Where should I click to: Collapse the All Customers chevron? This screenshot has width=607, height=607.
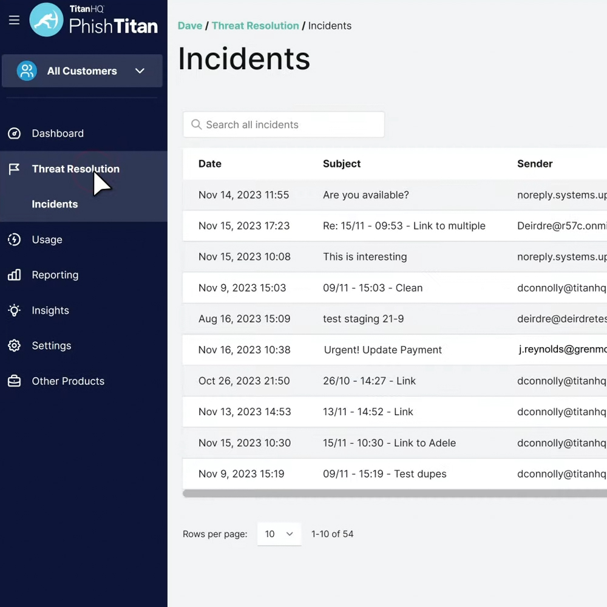[x=140, y=71]
